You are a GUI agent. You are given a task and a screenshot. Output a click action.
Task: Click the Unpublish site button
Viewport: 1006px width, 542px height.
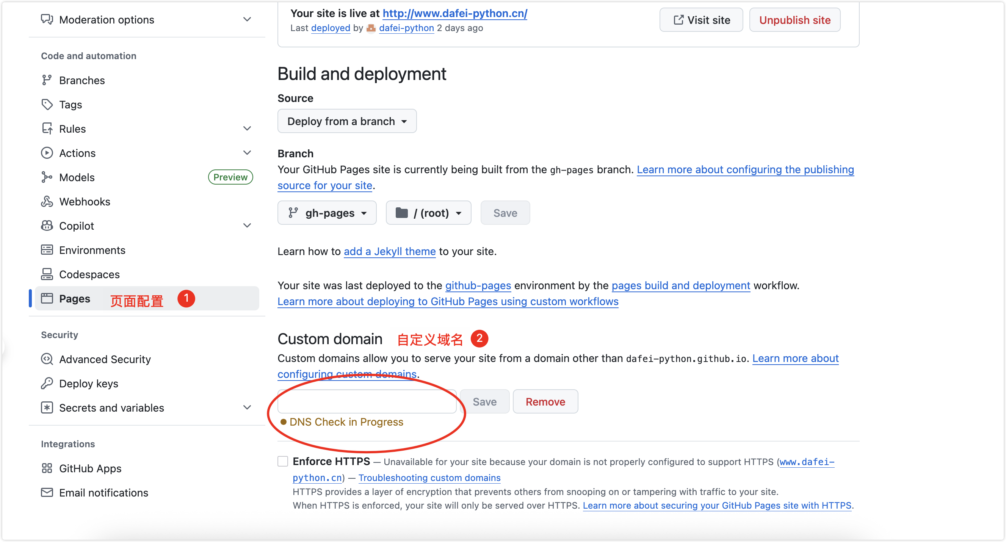click(795, 20)
